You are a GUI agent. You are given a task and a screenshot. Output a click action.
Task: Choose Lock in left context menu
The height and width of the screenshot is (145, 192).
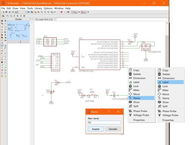pyautogui.click(x=141, y=86)
